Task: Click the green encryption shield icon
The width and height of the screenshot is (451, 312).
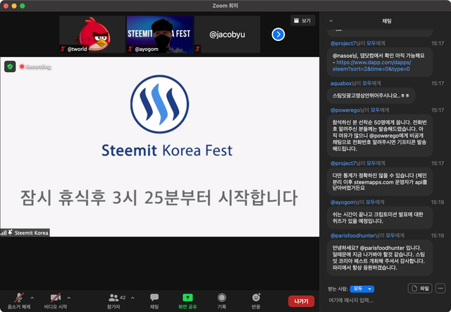Action: [x=10, y=66]
